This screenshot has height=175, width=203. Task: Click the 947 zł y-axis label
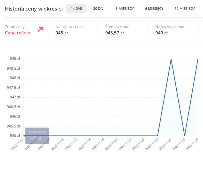[x=15, y=97]
